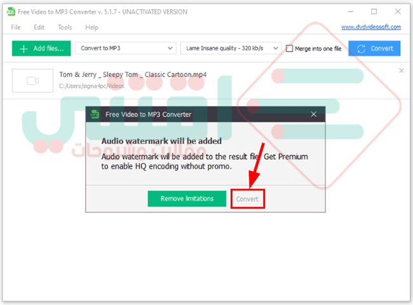Image resolution: width=413 pixels, height=305 pixels.
Task: Open the Convert to MP3 format dropdown
Action: pyautogui.click(x=126, y=48)
